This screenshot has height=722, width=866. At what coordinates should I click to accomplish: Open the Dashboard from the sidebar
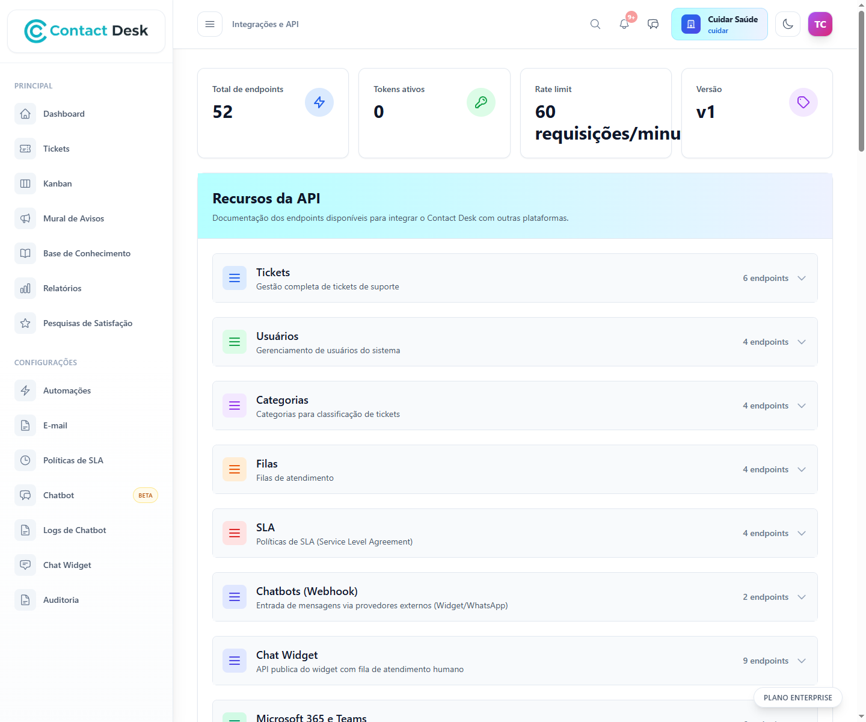point(25,114)
